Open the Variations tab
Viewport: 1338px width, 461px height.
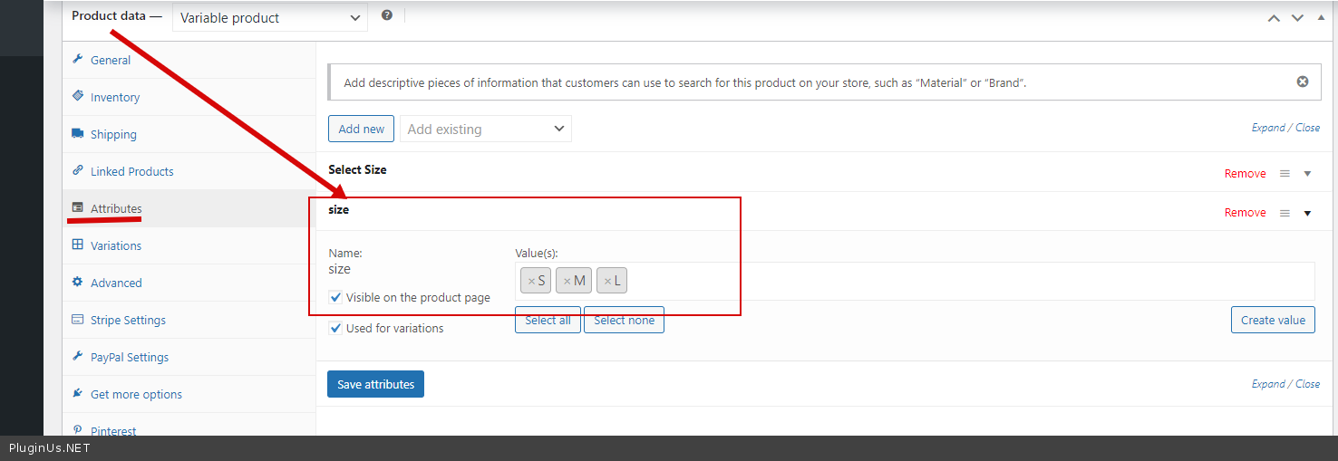coord(115,245)
